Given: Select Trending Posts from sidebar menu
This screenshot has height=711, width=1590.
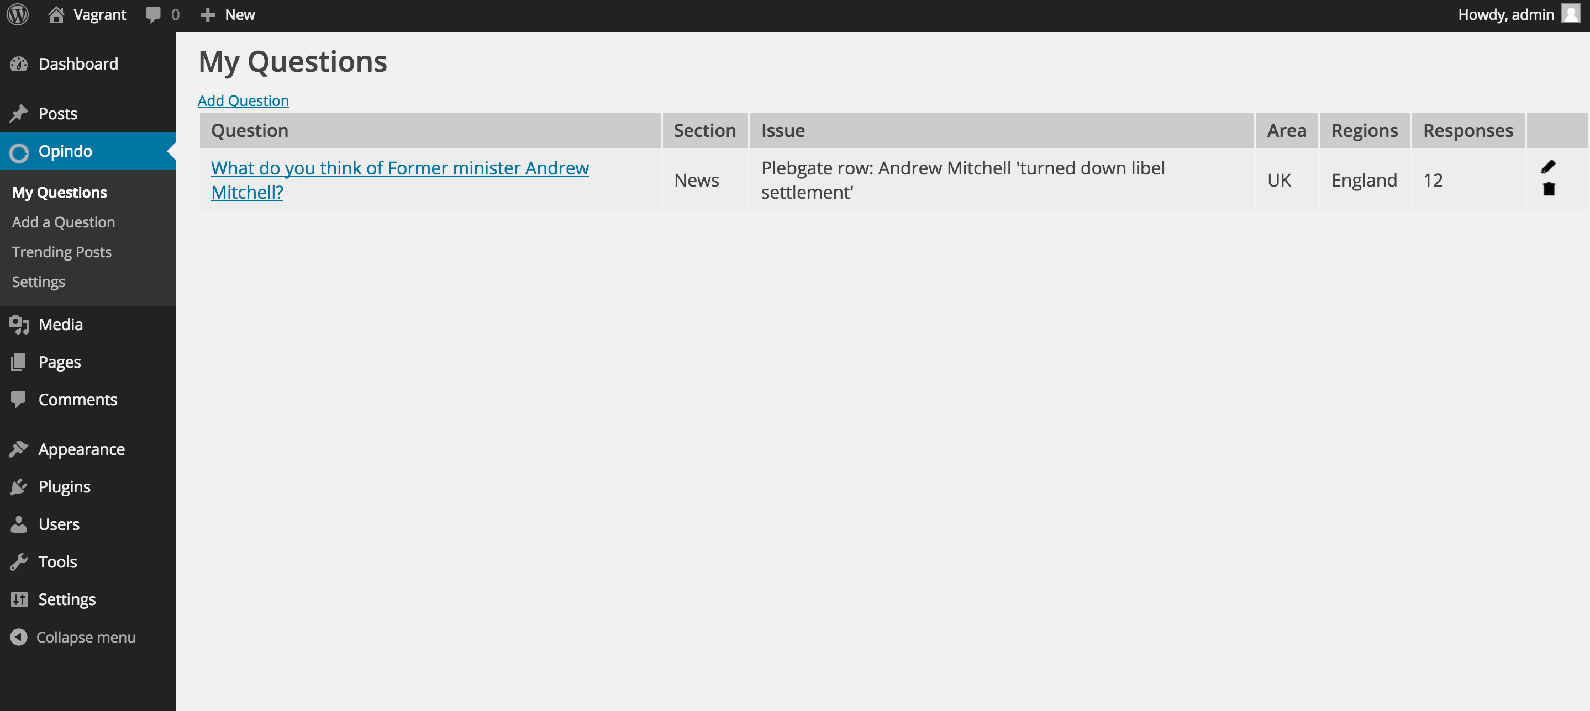Looking at the screenshot, I should tap(61, 251).
